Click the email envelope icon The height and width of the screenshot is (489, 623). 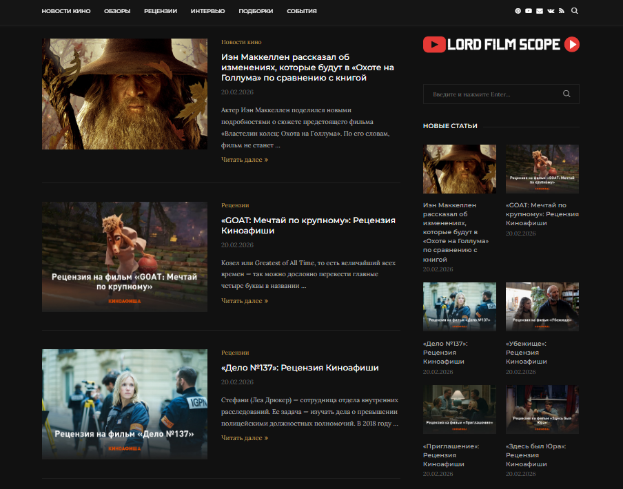tap(539, 11)
